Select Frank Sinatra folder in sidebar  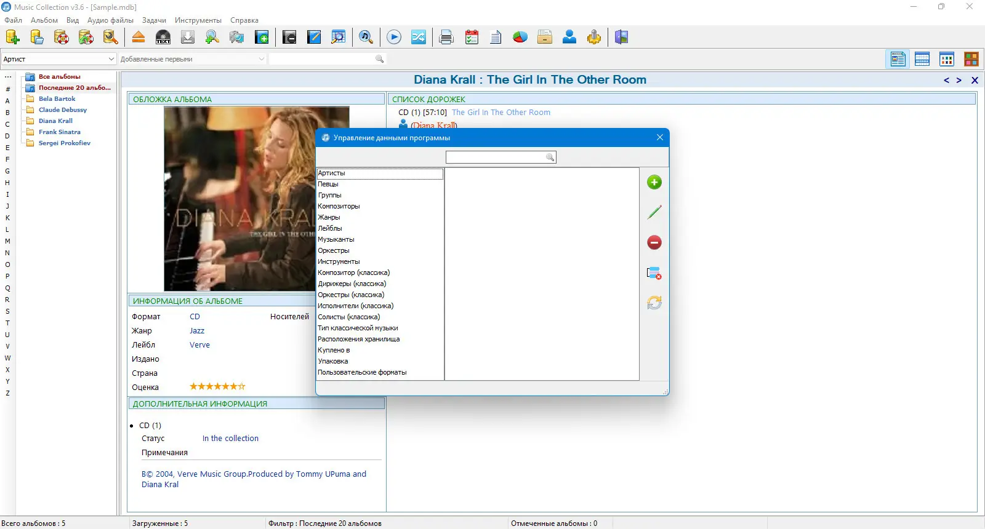tap(60, 132)
